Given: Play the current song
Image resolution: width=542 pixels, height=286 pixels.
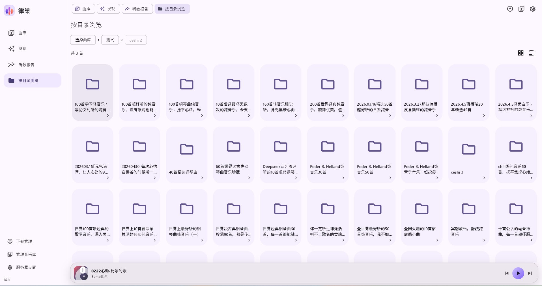Looking at the screenshot, I should [518, 273].
